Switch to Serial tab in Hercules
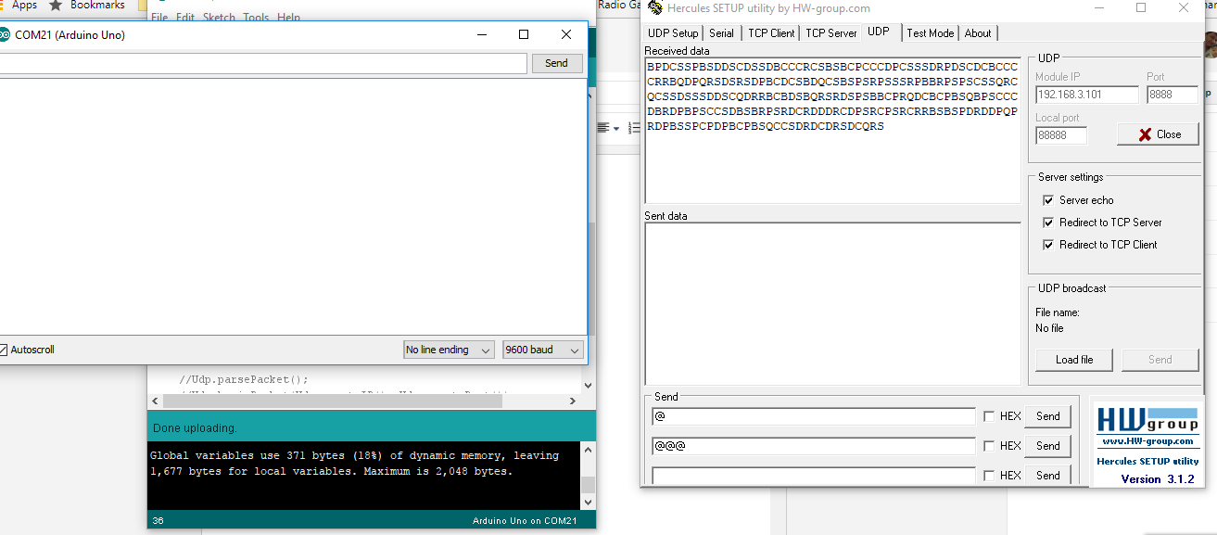1217x535 pixels. 721,33
